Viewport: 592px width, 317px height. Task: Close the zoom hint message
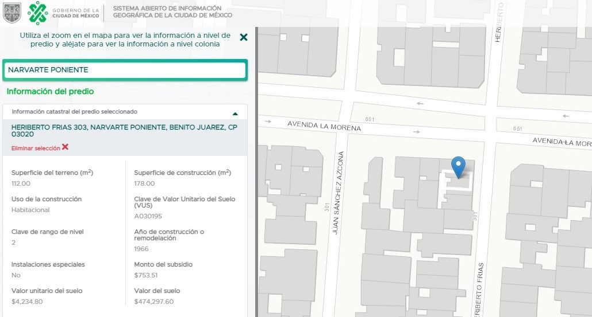pos(244,37)
